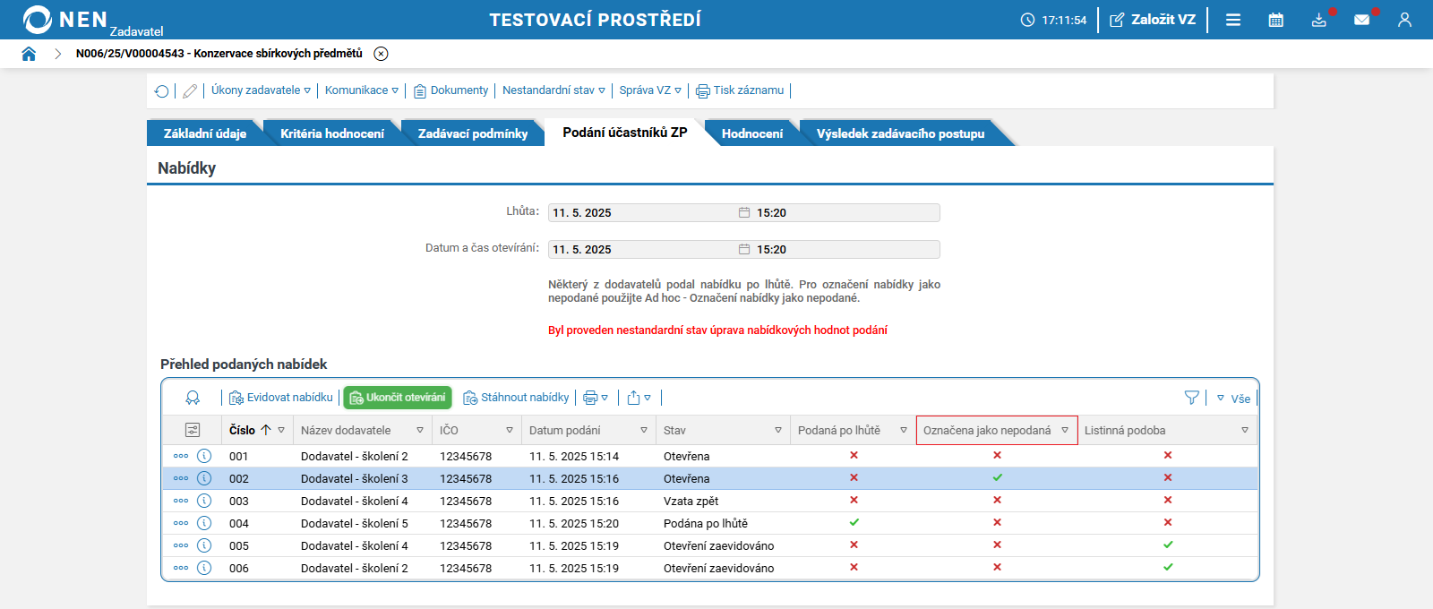Open the three-dot menu for row 006
The width and height of the screenshot is (1433, 609).
[181, 568]
